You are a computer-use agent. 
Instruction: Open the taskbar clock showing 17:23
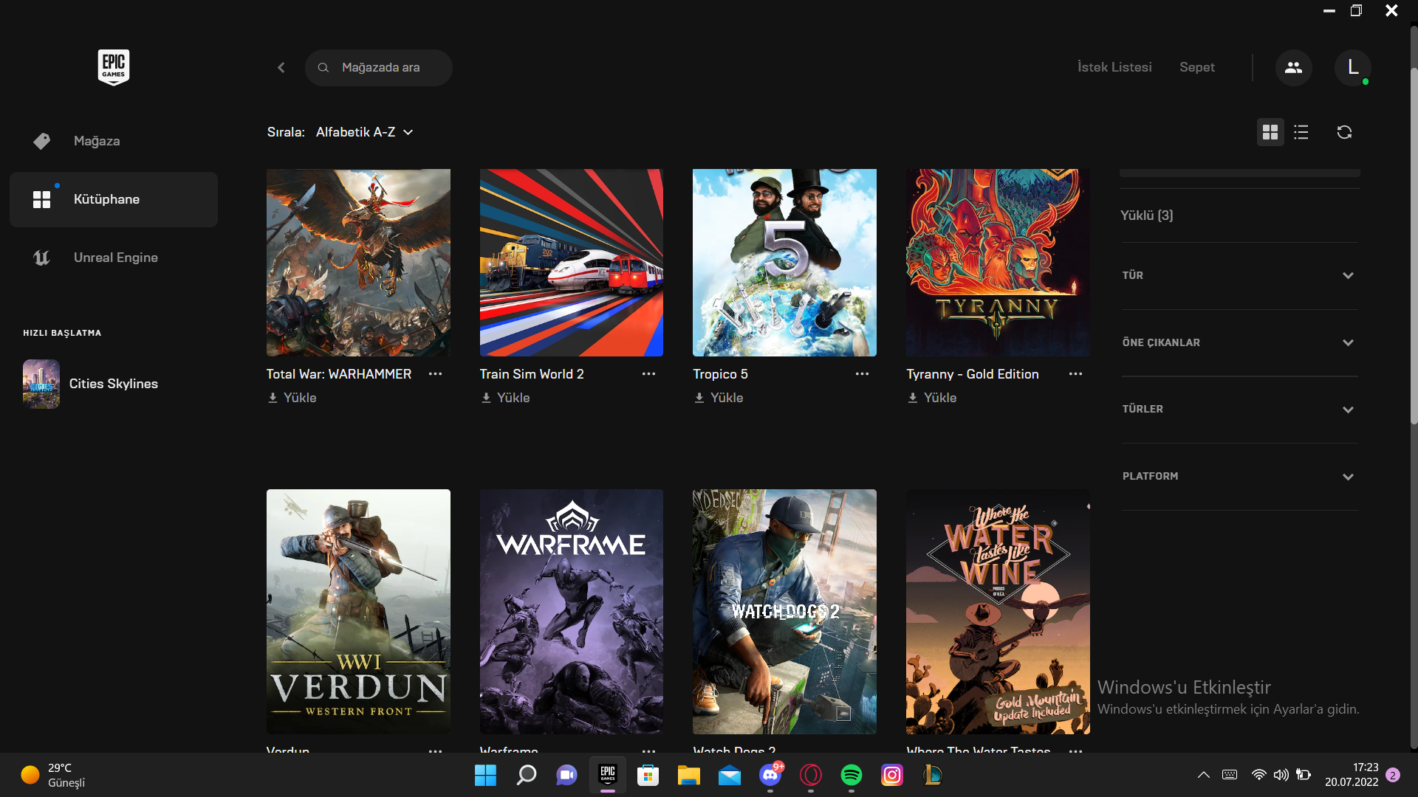tap(1352, 775)
